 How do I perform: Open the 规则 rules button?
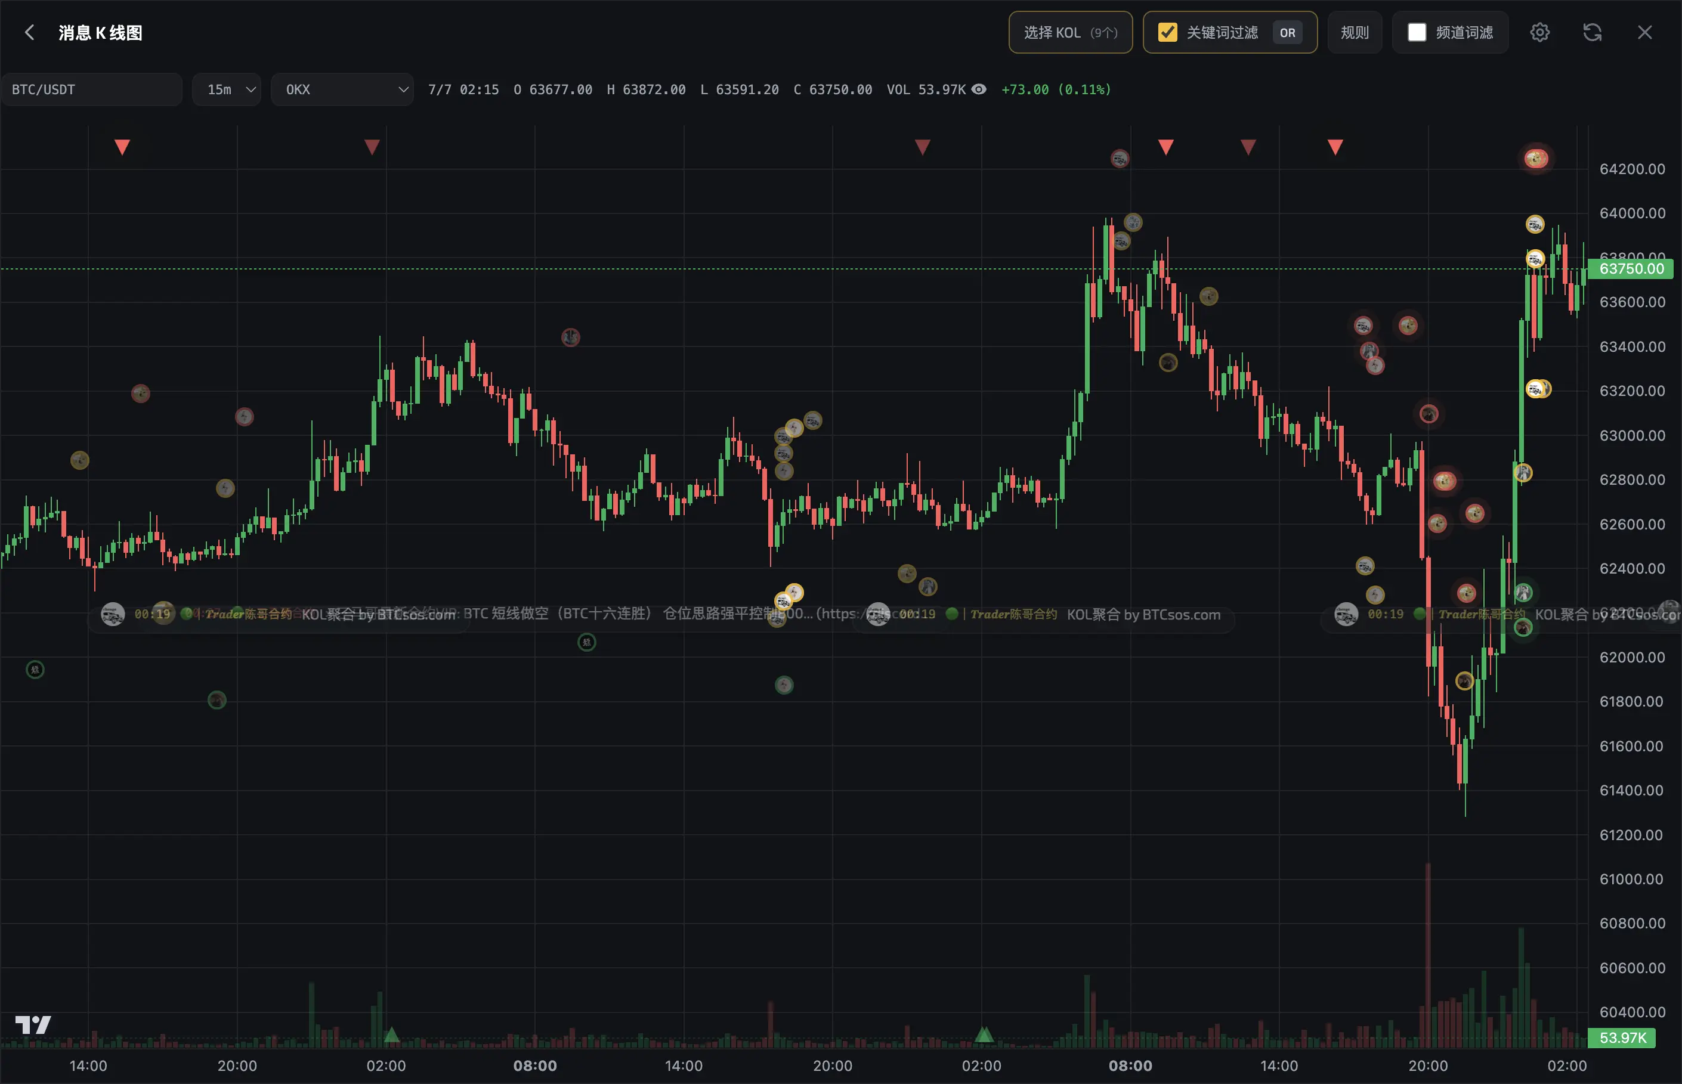[1355, 32]
